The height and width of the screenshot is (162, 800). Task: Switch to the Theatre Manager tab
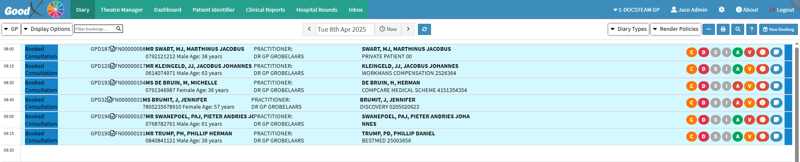122,10
